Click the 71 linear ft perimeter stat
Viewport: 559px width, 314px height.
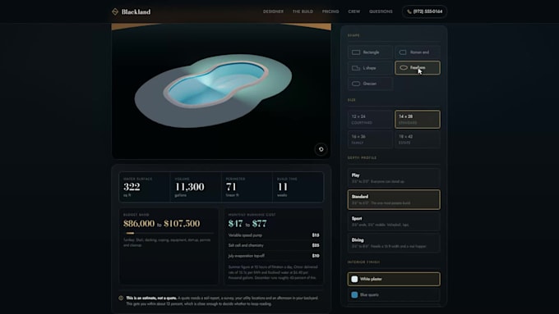pyautogui.click(x=247, y=187)
